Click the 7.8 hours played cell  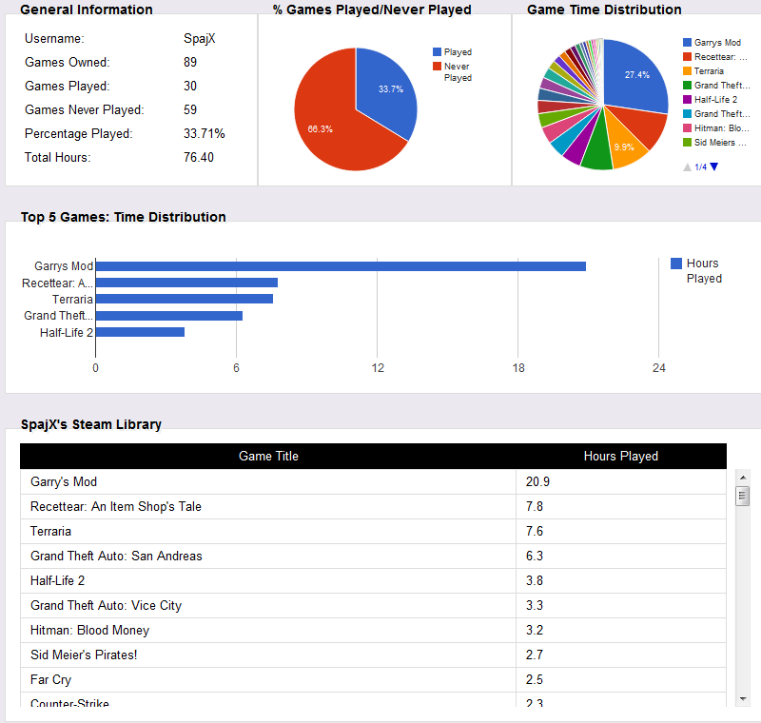point(621,507)
